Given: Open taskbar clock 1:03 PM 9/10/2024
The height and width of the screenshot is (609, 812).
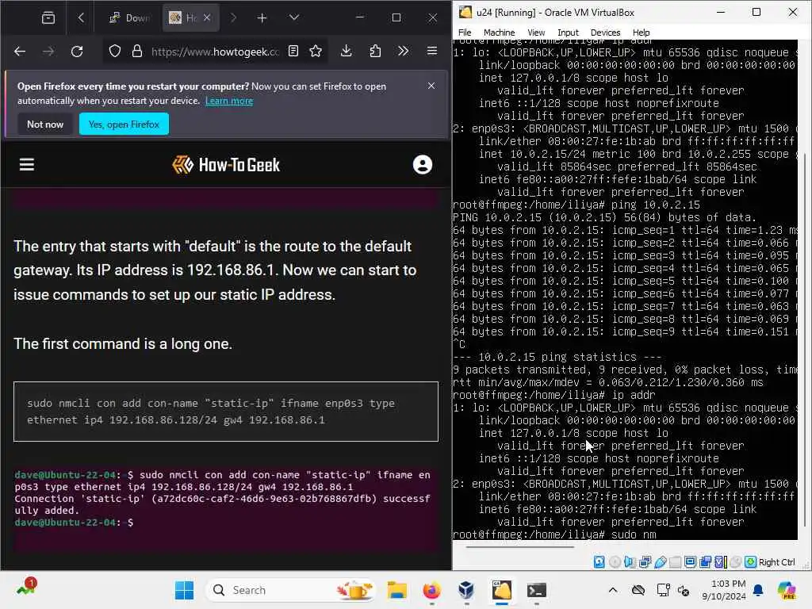Looking at the screenshot, I should 724,590.
